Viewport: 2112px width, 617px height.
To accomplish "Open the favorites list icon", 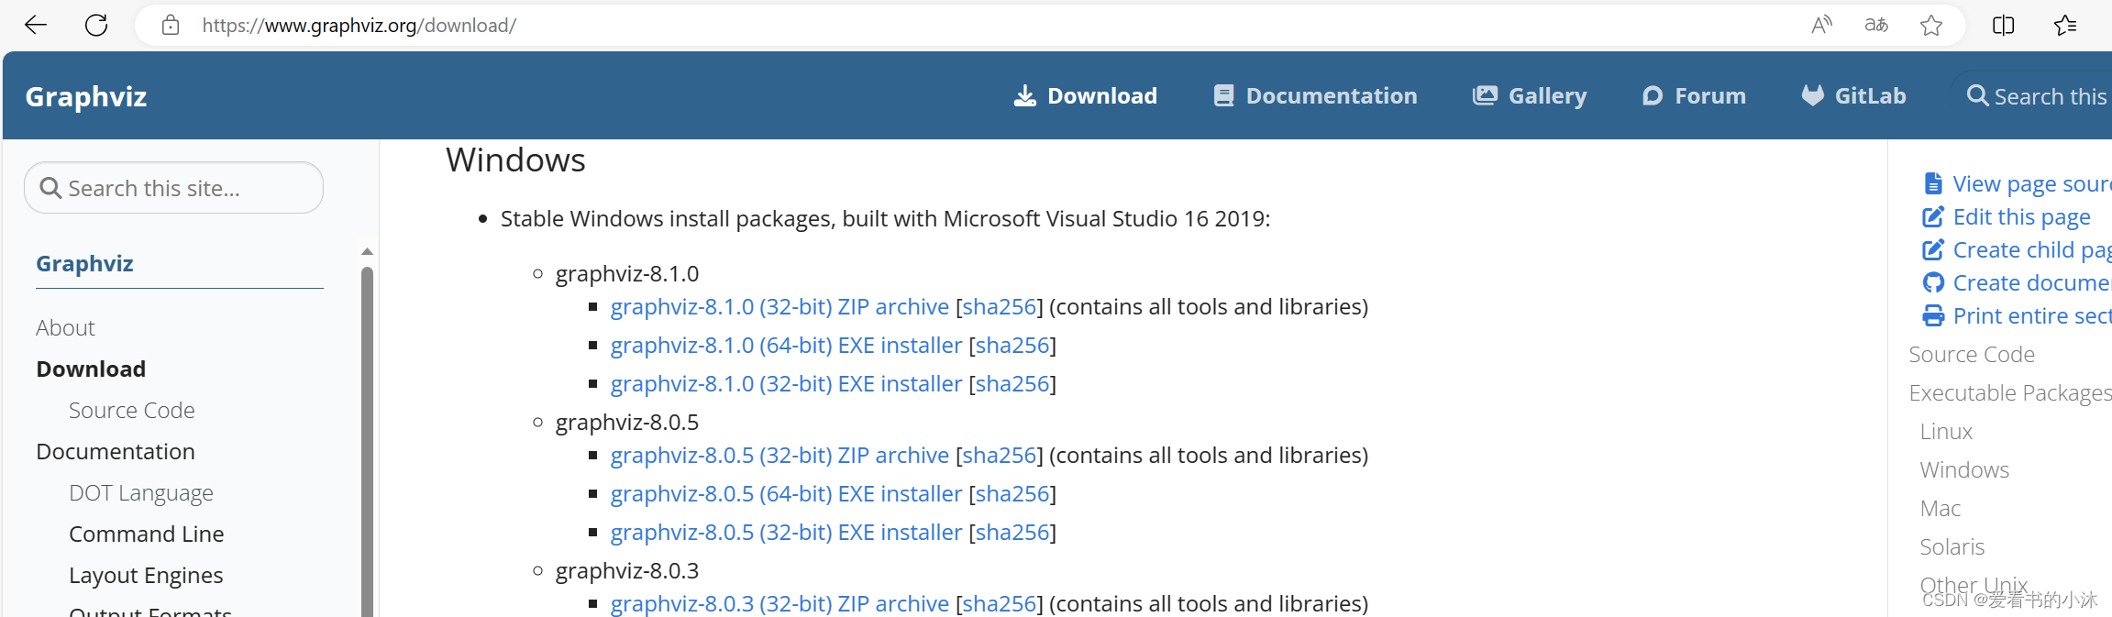I will pyautogui.click(x=2065, y=25).
